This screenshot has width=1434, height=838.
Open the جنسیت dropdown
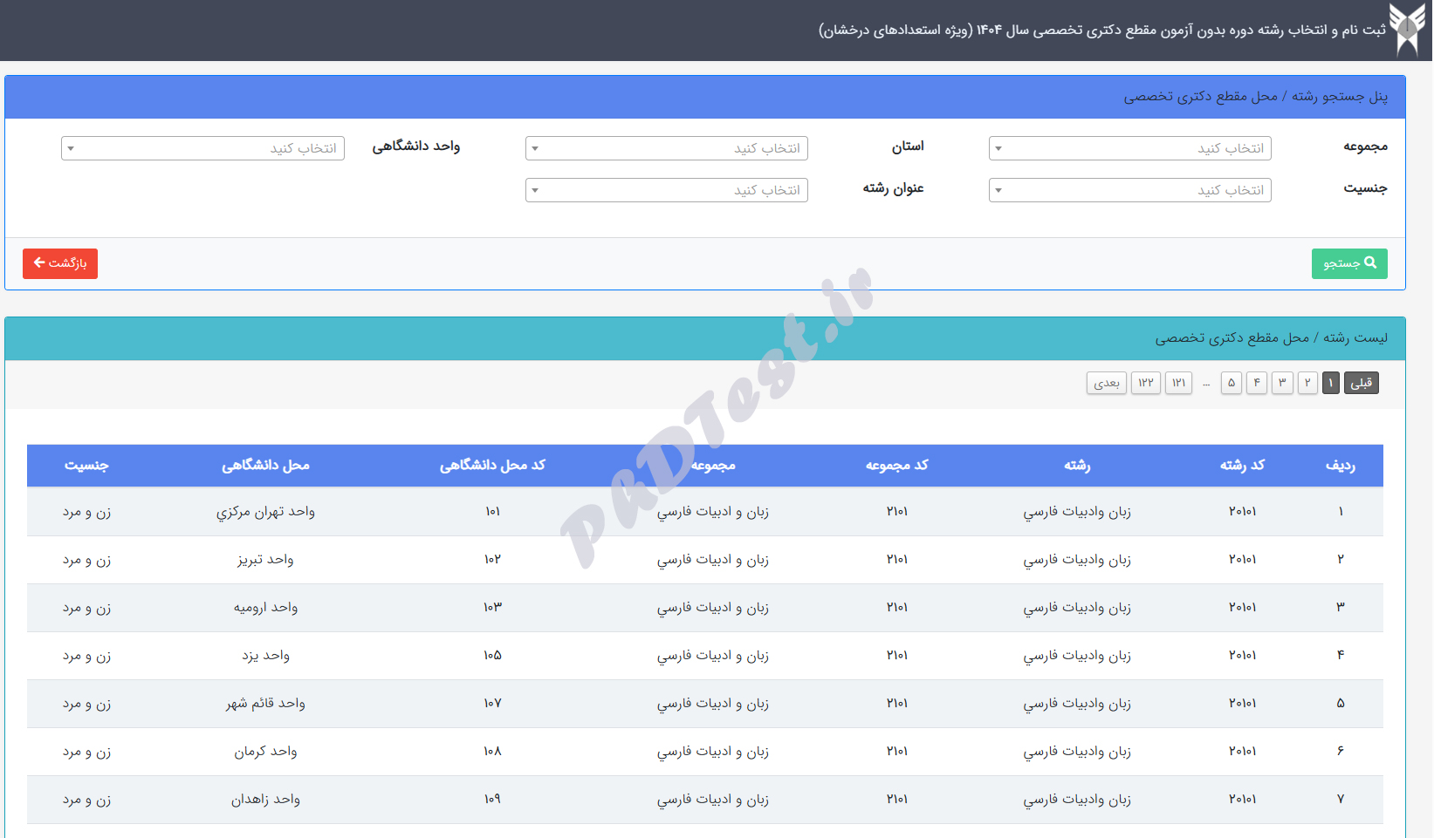click(x=1129, y=190)
